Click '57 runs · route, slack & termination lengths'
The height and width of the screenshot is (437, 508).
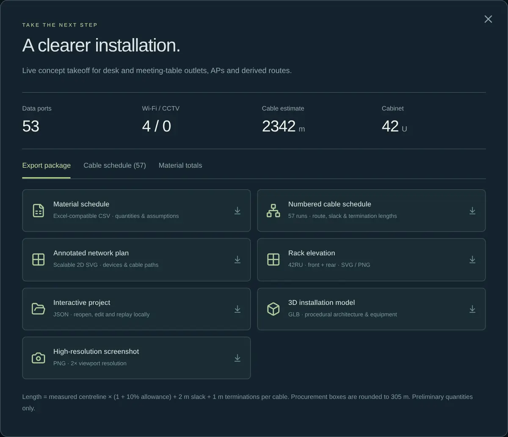342,216
